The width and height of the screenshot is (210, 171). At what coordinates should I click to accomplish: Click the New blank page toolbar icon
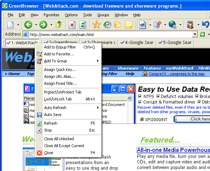point(10,25)
